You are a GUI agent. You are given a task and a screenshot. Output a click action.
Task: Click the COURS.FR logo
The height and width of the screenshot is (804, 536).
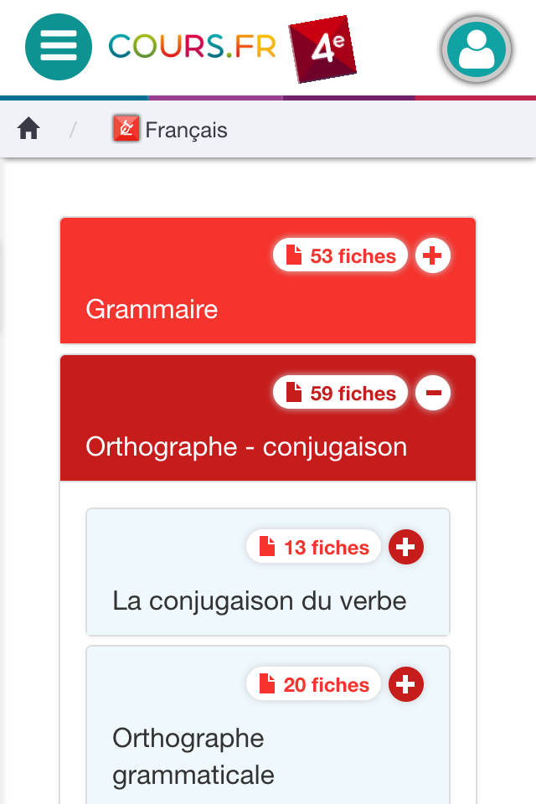(193, 46)
